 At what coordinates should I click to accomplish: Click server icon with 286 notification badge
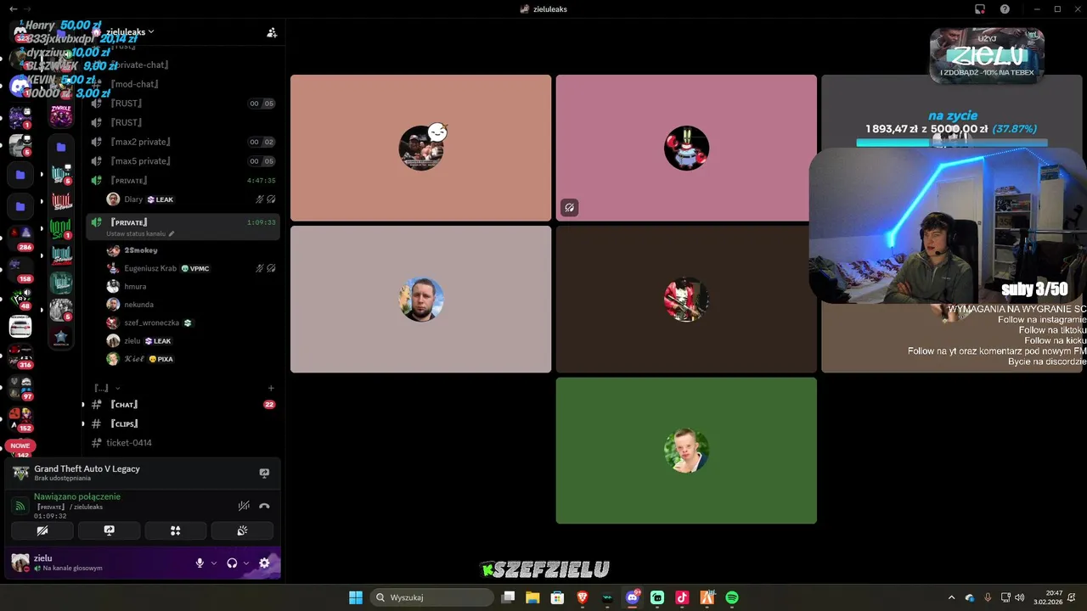point(20,235)
